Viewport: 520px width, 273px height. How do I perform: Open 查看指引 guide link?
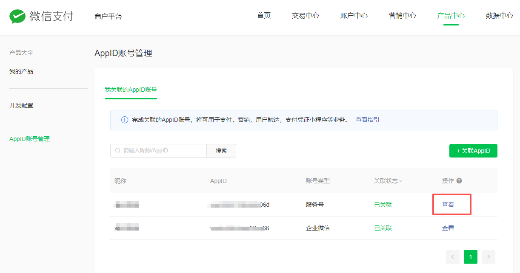point(367,120)
